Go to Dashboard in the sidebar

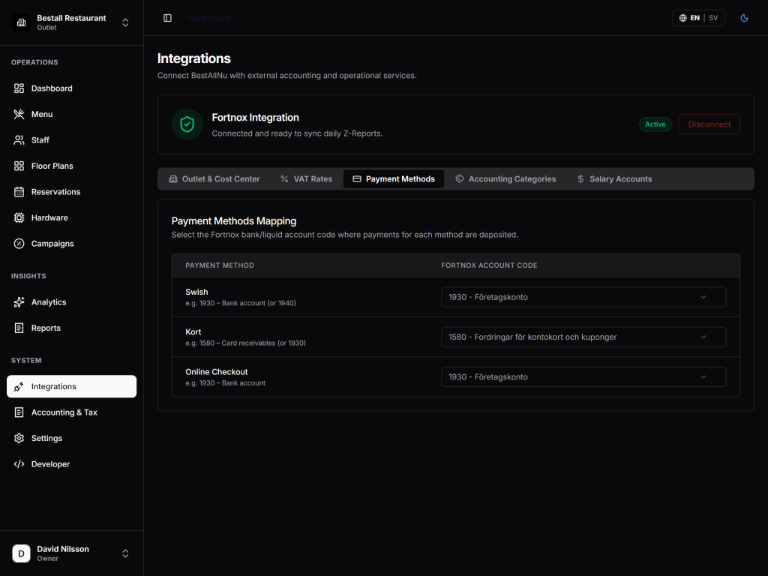coord(71,88)
